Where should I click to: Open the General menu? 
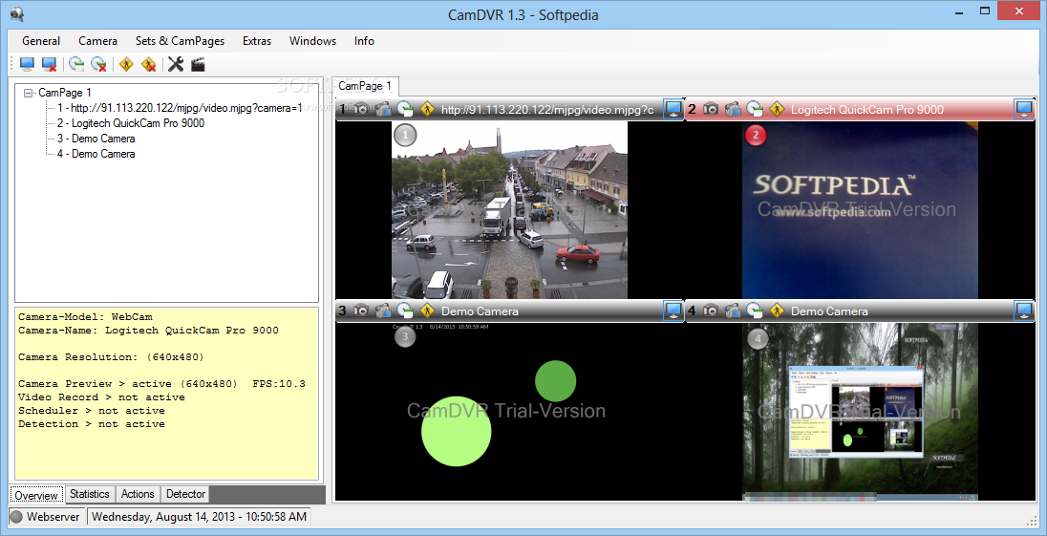(x=41, y=41)
